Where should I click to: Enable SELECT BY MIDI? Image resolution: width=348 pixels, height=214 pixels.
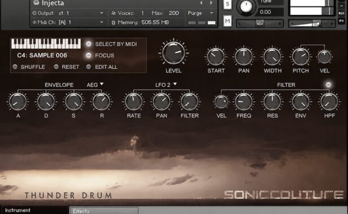pos(89,44)
